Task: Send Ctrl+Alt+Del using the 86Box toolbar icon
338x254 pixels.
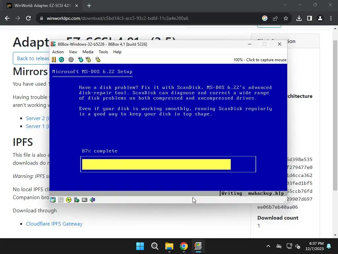Action: (x=81, y=60)
